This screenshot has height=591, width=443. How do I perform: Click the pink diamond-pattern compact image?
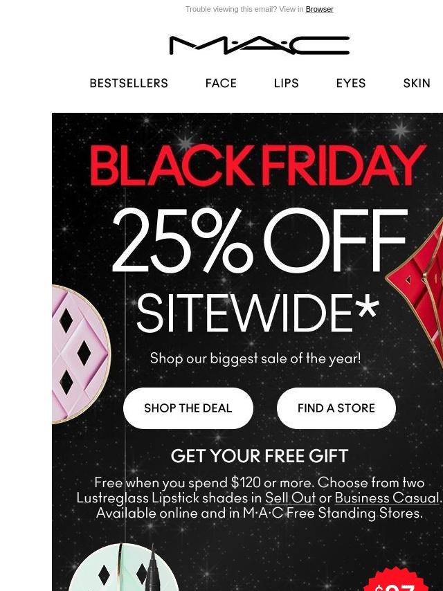[x=81, y=354]
